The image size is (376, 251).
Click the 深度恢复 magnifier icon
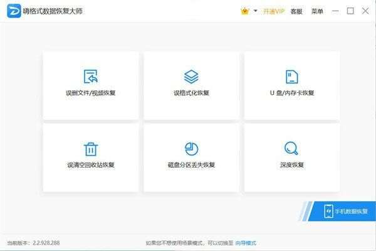pos(291,149)
